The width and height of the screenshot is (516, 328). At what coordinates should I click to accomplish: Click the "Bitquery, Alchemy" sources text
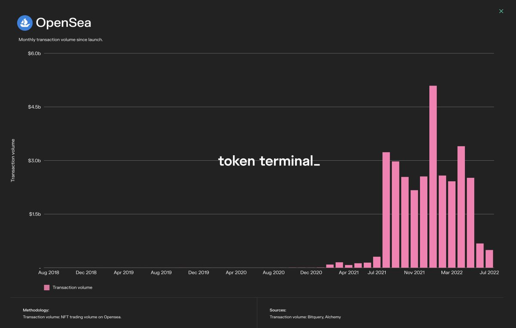click(325, 317)
